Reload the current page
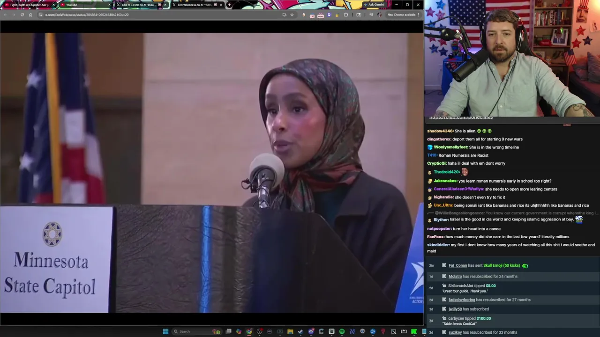600x337 pixels. pyautogui.click(x=22, y=15)
